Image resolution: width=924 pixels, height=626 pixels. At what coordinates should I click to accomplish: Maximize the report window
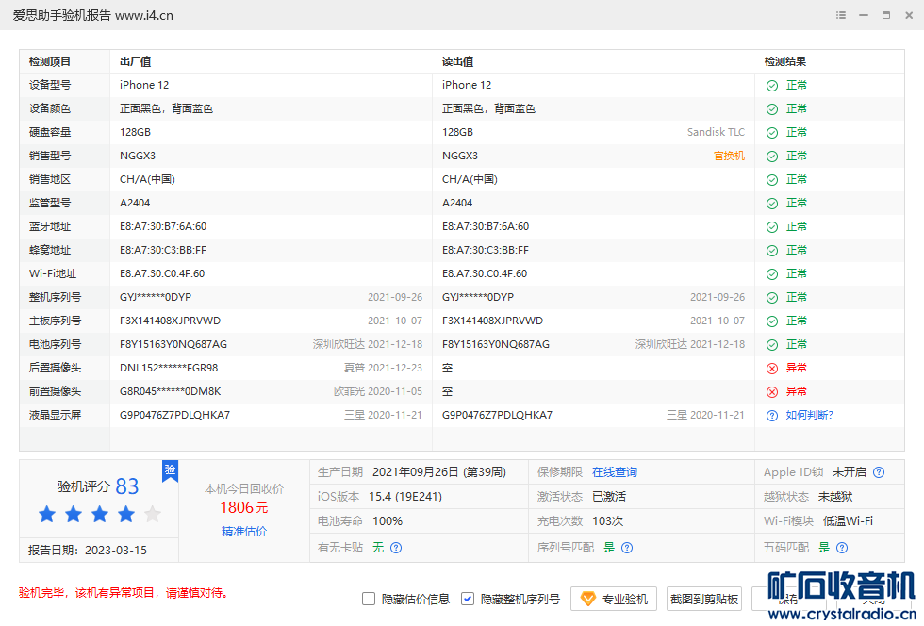click(886, 15)
